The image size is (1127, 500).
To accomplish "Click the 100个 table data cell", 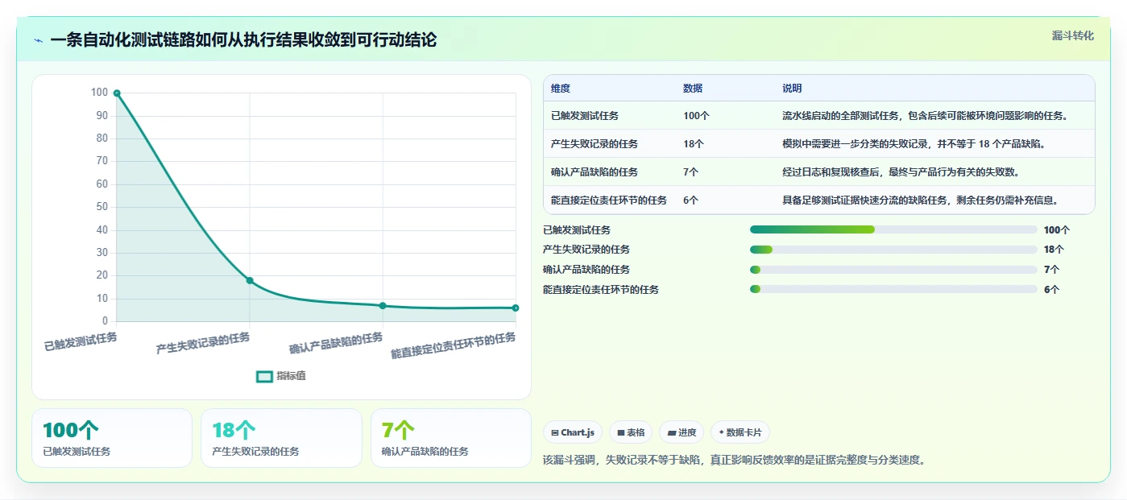I will click(696, 116).
